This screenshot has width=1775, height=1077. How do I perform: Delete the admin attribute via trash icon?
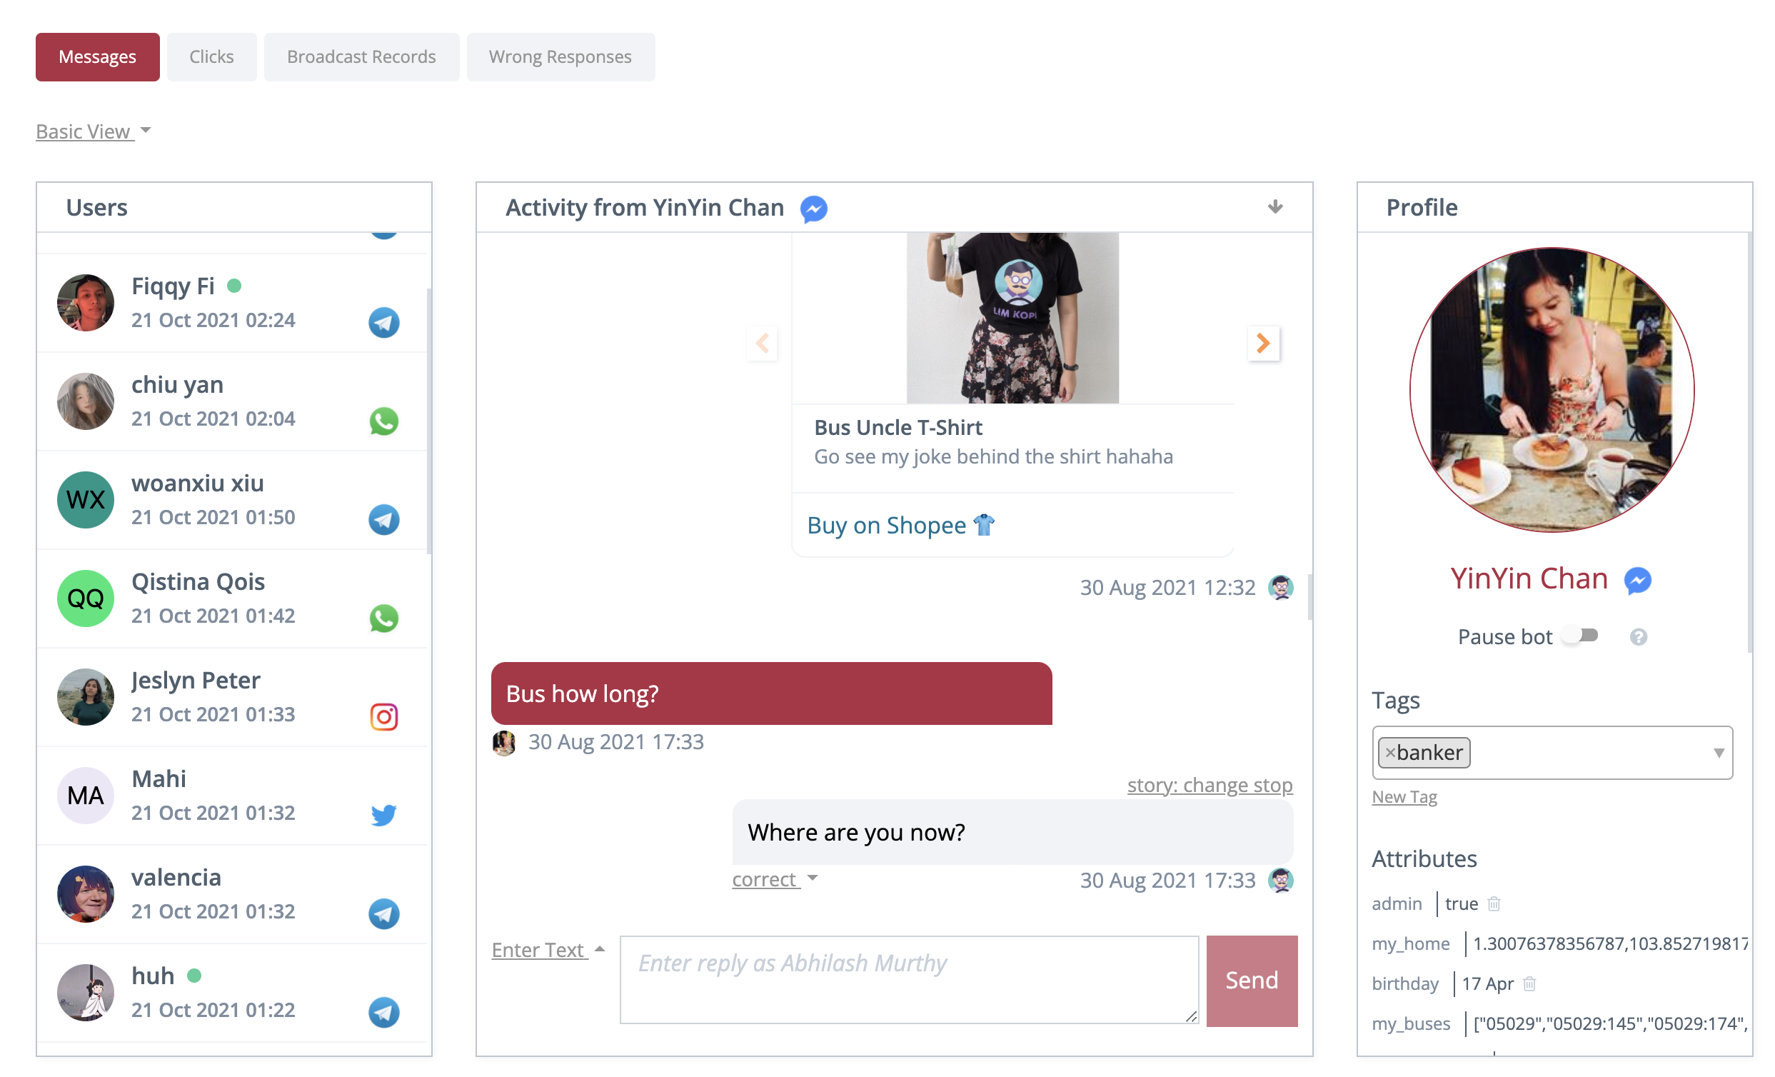point(1494,903)
